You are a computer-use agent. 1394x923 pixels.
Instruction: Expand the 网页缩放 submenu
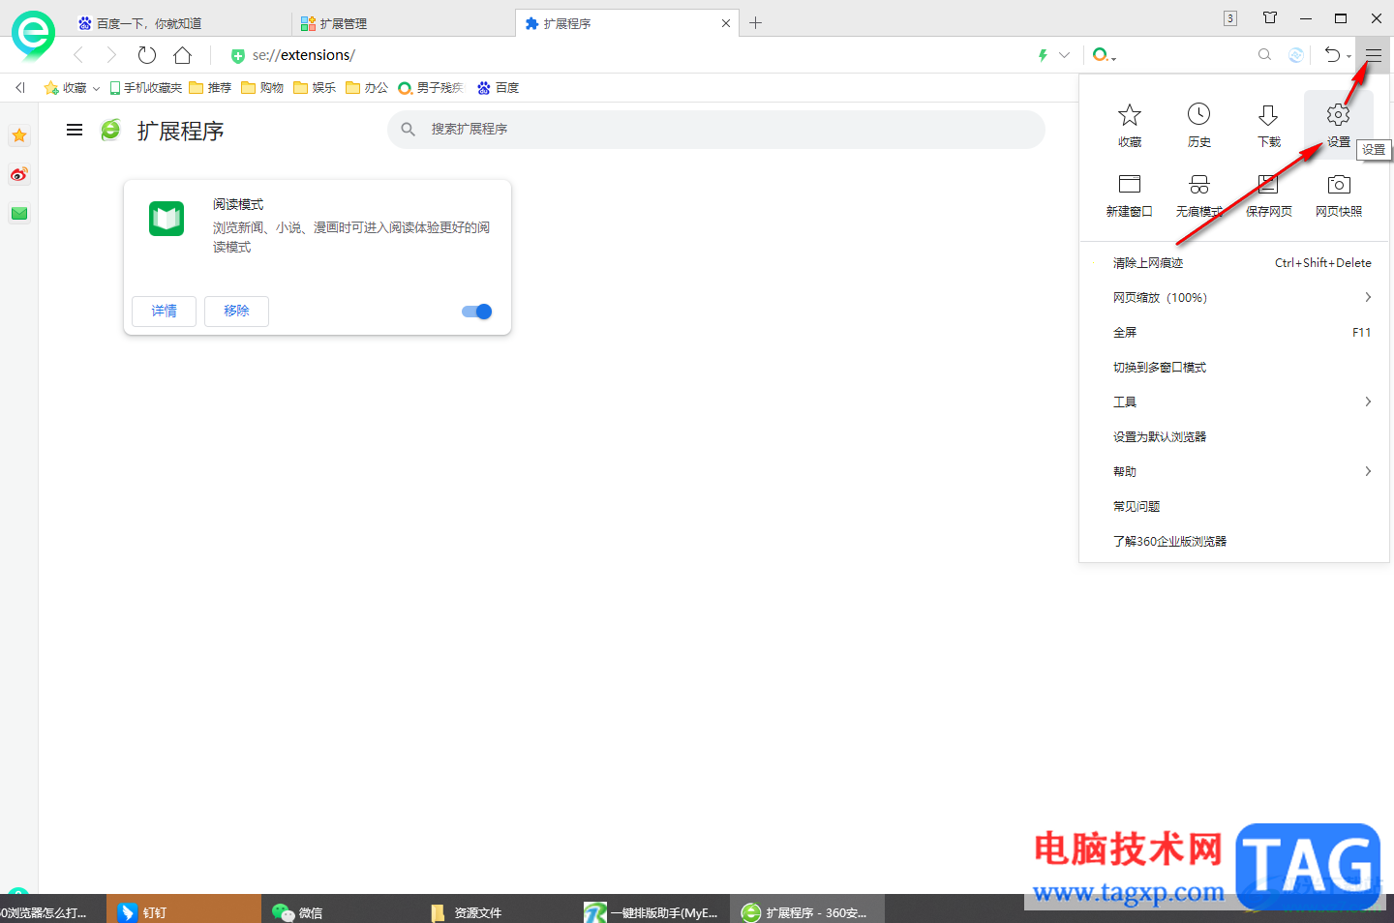1160,297
